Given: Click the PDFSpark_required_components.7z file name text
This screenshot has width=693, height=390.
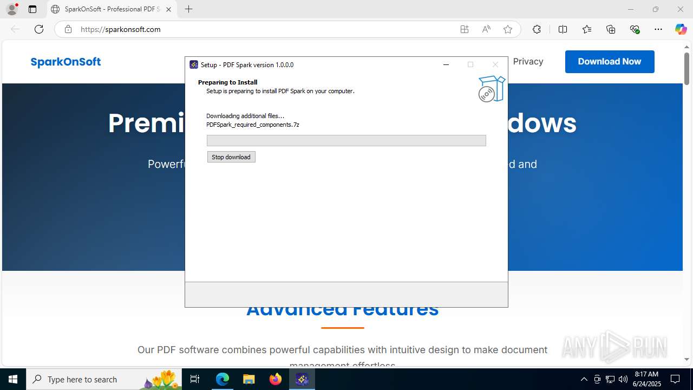Looking at the screenshot, I should pyautogui.click(x=253, y=125).
